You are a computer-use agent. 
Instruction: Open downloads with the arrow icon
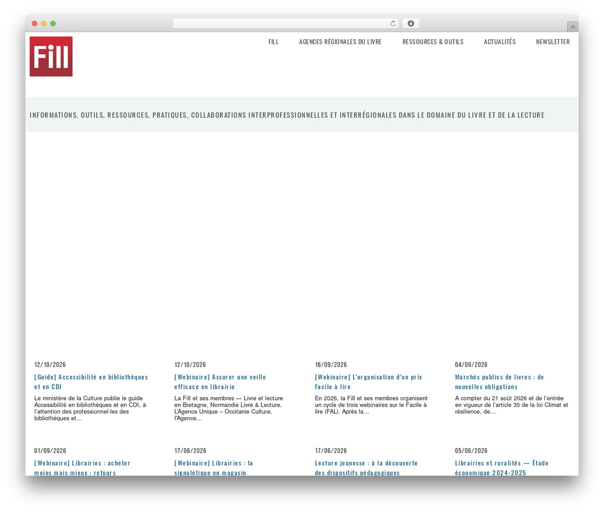[x=411, y=24]
